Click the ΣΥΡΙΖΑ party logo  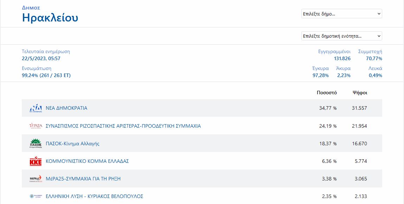36,126
